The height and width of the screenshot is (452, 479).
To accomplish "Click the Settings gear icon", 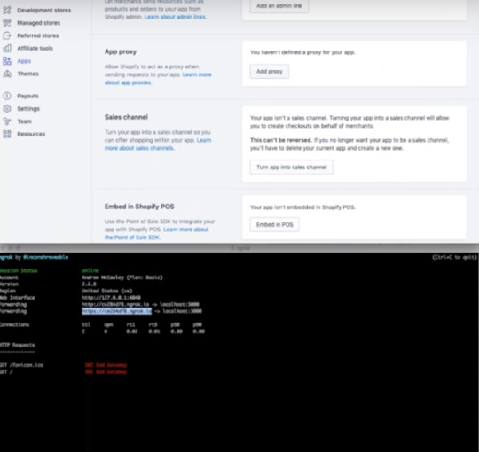I will click(x=7, y=109).
